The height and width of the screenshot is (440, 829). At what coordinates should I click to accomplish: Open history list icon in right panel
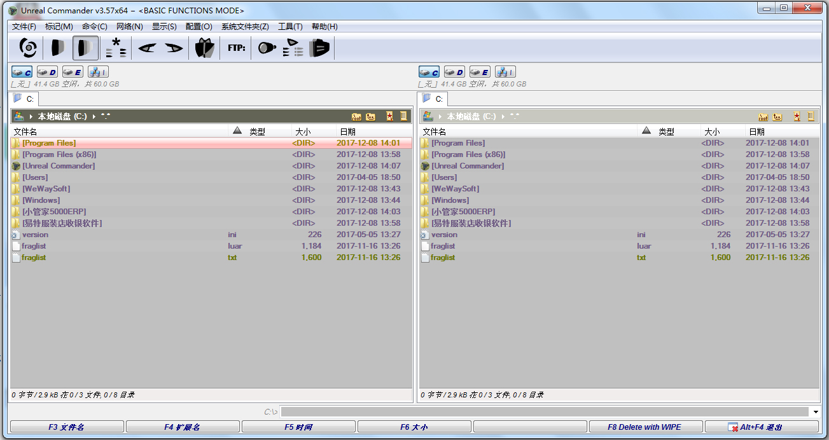pyautogui.click(x=811, y=116)
